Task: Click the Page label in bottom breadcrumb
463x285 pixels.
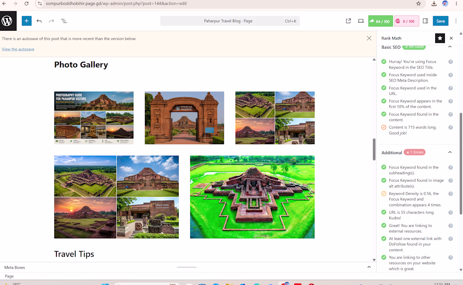Action: coord(9,276)
